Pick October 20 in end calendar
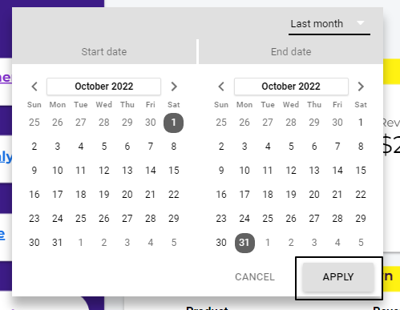This screenshot has width=400, height=310. pyautogui.click(x=314, y=195)
